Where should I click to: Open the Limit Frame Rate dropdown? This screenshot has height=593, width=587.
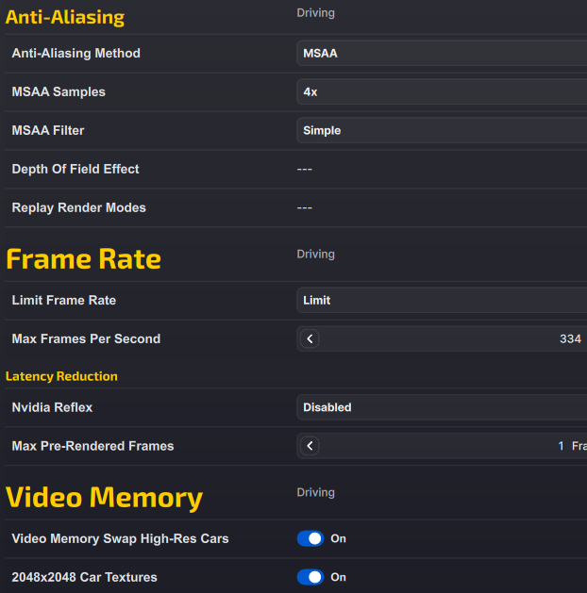coord(441,301)
